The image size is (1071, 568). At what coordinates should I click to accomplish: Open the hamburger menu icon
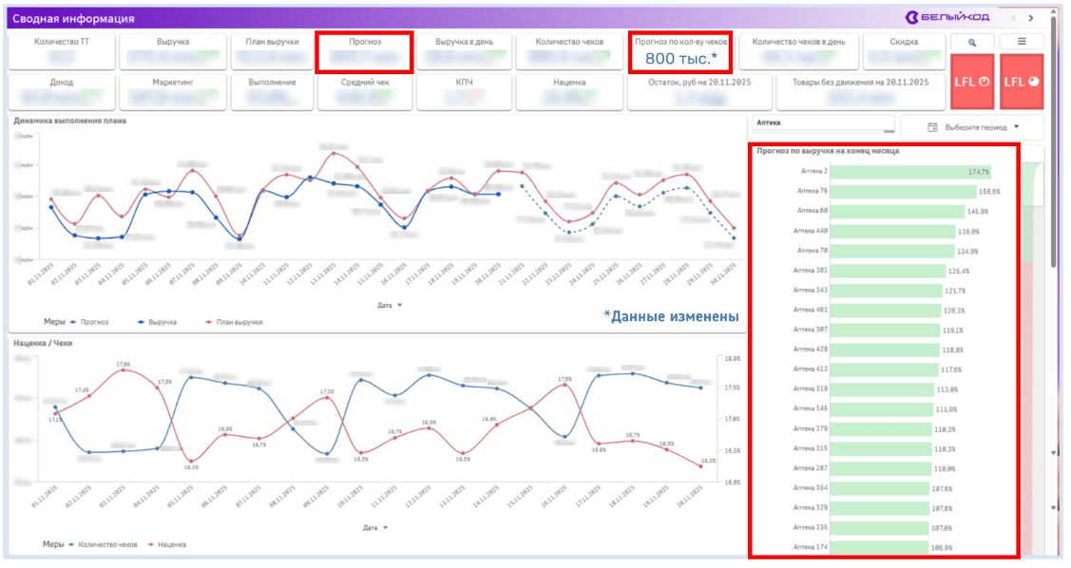click(1021, 42)
